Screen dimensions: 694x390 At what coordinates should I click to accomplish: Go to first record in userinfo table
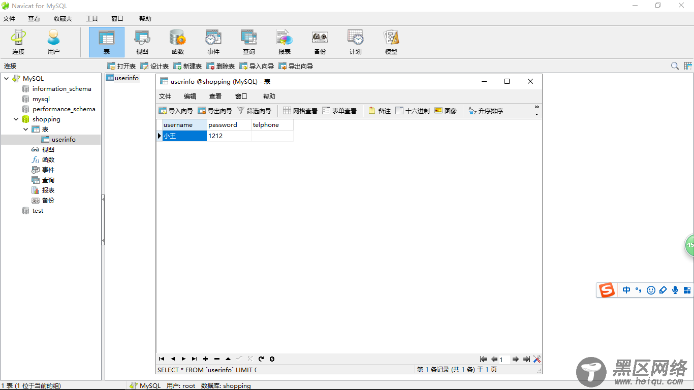(x=162, y=359)
